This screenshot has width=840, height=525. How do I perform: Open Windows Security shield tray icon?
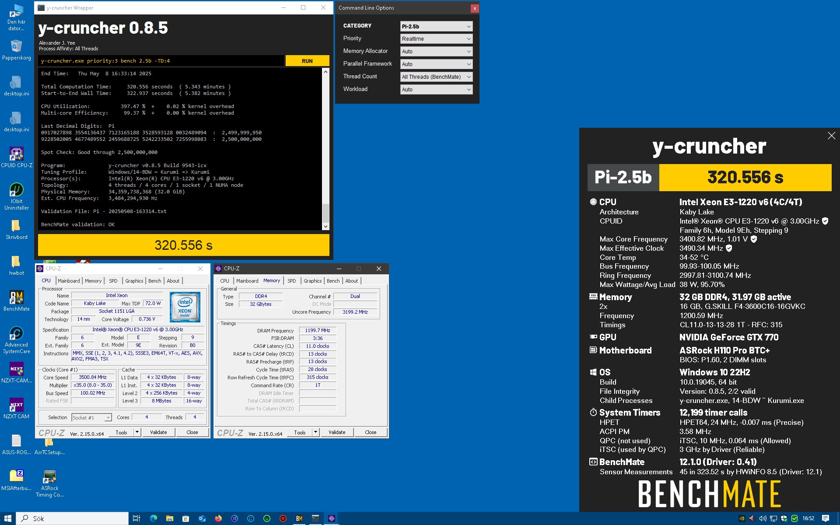click(x=784, y=518)
